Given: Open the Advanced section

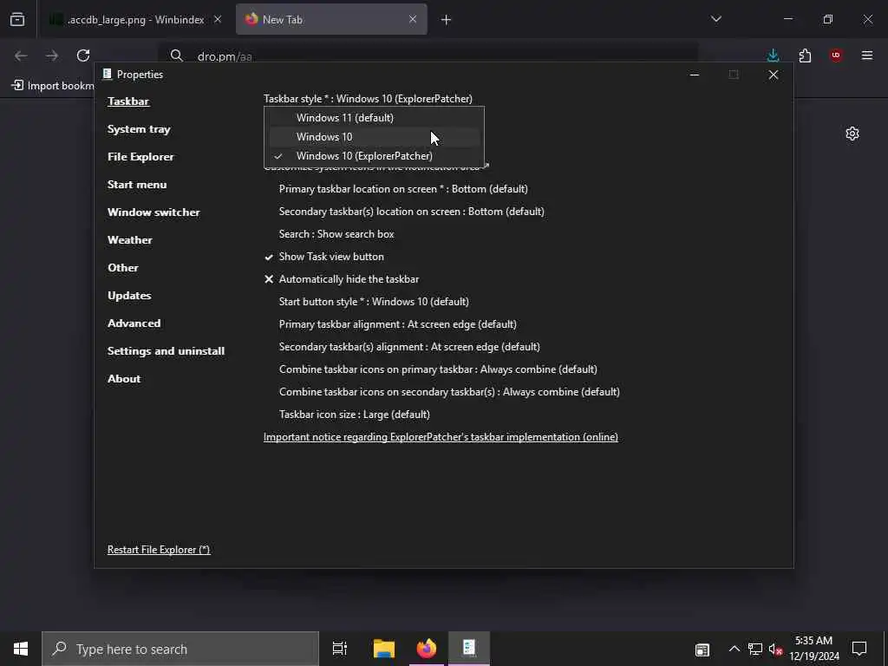Looking at the screenshot, I should (134, 323).
